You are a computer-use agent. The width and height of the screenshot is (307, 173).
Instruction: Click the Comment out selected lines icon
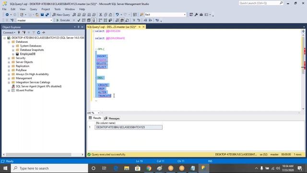[134, 20]
